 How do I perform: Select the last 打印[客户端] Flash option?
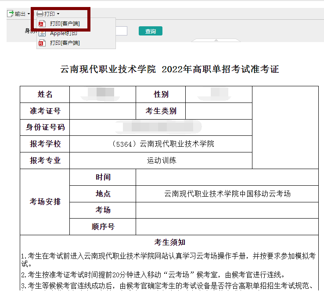click(65, 43)
